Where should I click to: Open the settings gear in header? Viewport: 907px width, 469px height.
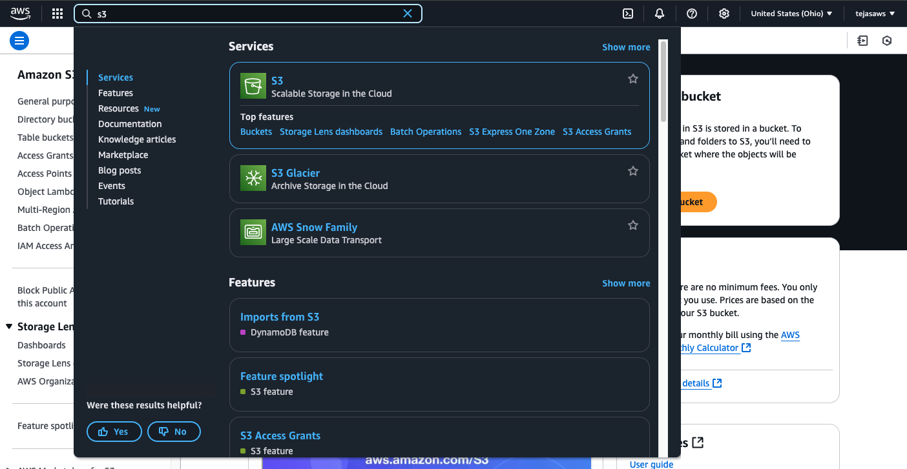[724, 14]
